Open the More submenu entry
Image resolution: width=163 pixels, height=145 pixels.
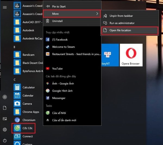pos(72,14)
